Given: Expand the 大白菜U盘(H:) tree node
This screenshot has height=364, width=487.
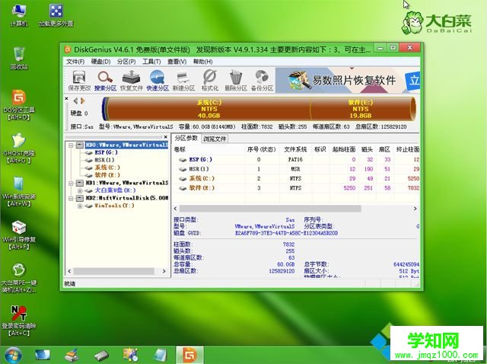Looking at the screenshot, I should 80,190.
